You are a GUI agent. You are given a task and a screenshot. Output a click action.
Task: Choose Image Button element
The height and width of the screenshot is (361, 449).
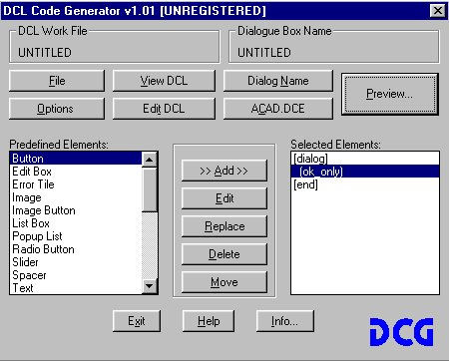[76, 210]
